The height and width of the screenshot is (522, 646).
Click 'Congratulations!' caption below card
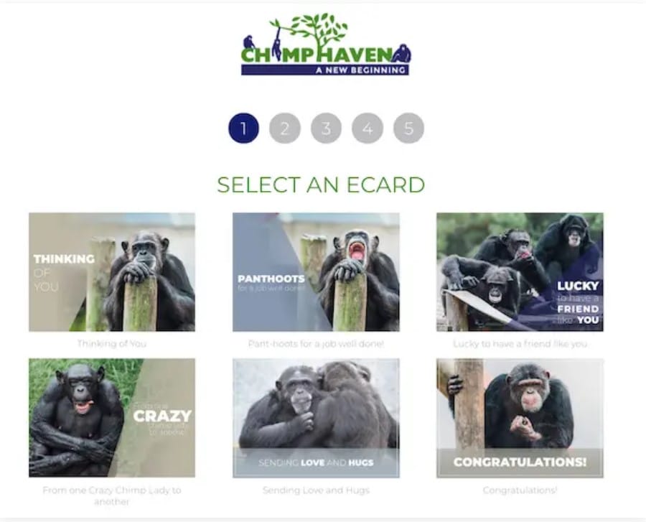(x=520, y=490)
